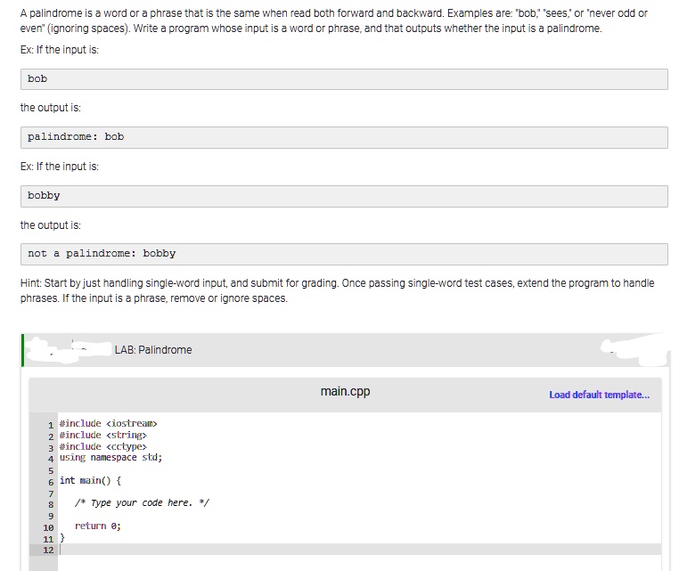The image size is (687, 571).
Task: Click the 'palindrome: bob' output box
Action: point(344,137)
